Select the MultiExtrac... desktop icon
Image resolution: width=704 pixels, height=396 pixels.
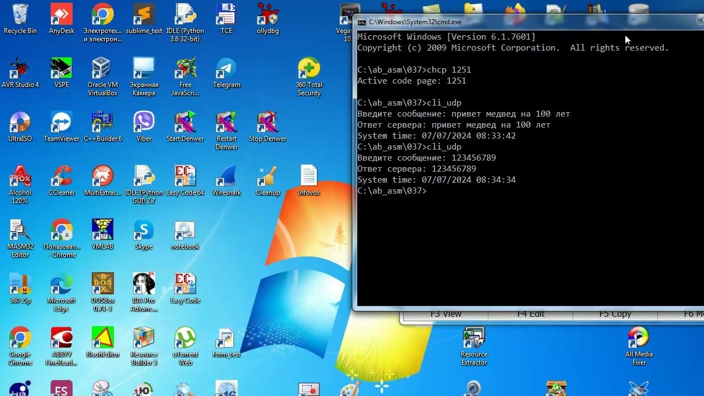103,181
